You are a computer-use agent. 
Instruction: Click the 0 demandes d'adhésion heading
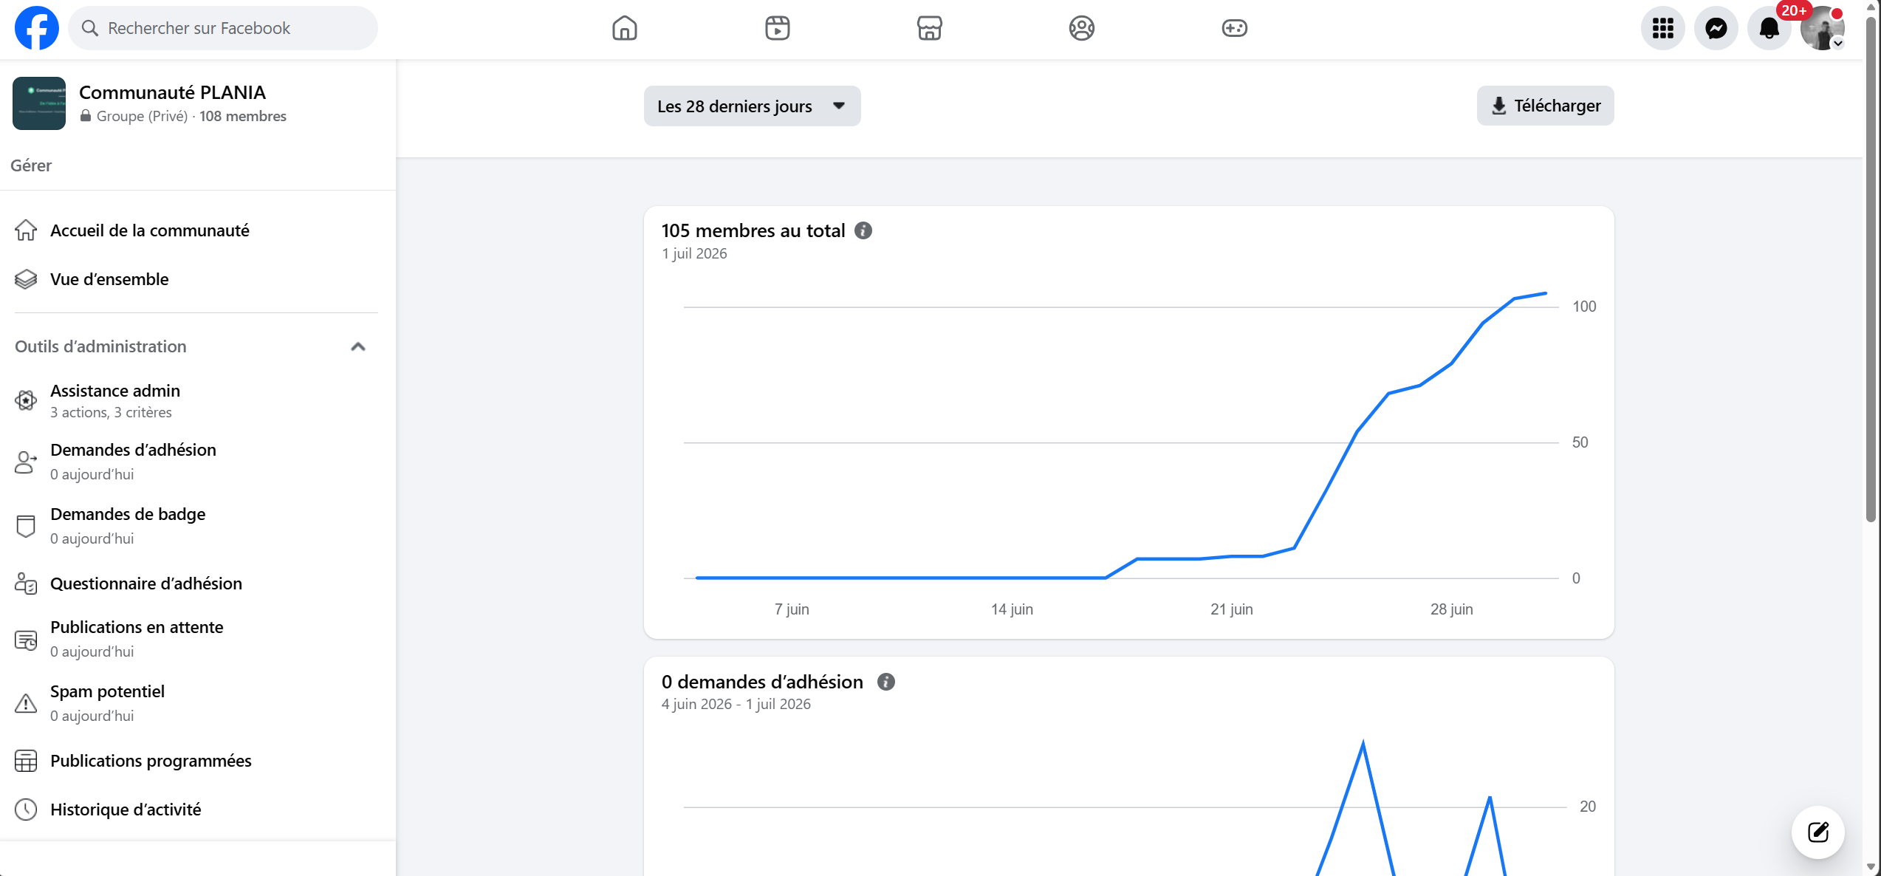[762, 682]
